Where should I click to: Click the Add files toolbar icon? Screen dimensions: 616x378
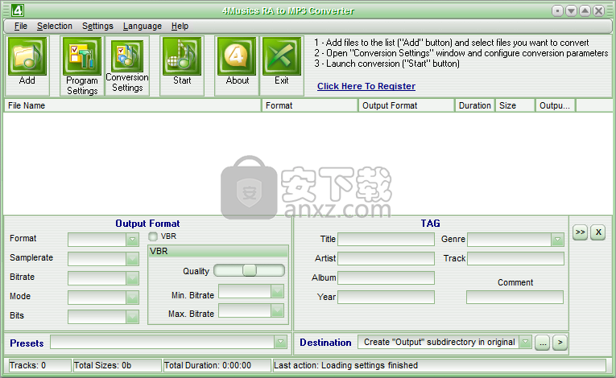point(27,57)
